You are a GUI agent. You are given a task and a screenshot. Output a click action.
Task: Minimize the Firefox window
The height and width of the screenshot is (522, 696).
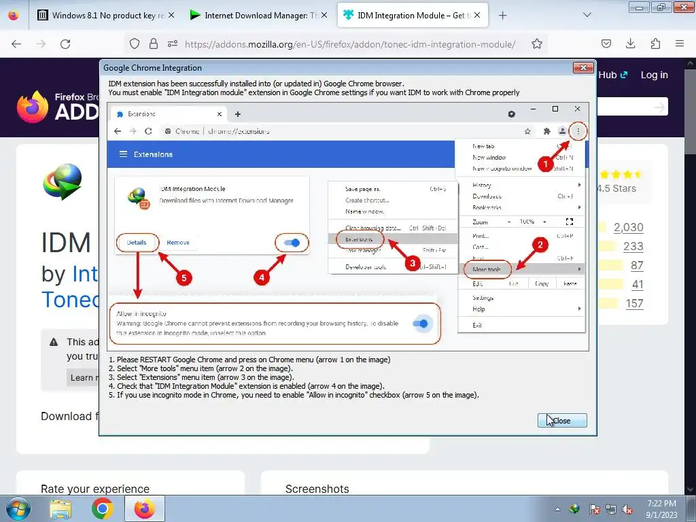coord(639,7)
